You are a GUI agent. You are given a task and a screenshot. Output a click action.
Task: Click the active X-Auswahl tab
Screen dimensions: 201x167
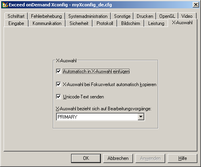point(182,23)
